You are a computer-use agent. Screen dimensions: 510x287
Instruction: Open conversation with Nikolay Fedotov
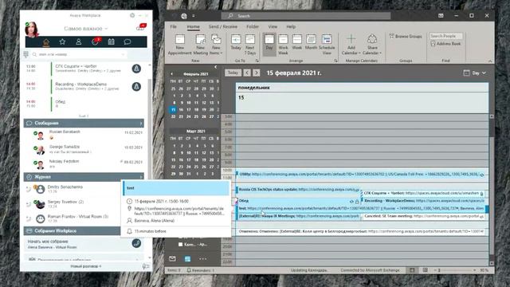tap(84, 163)
